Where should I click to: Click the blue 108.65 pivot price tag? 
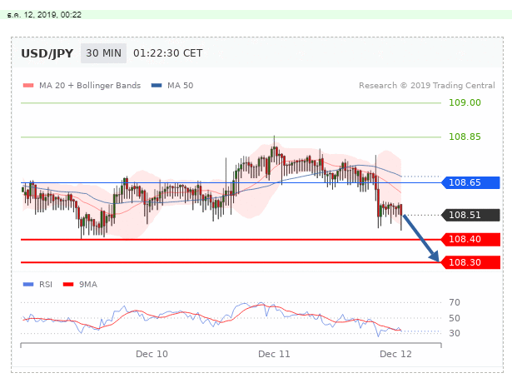pyautogui.click(x=470, y=182)
